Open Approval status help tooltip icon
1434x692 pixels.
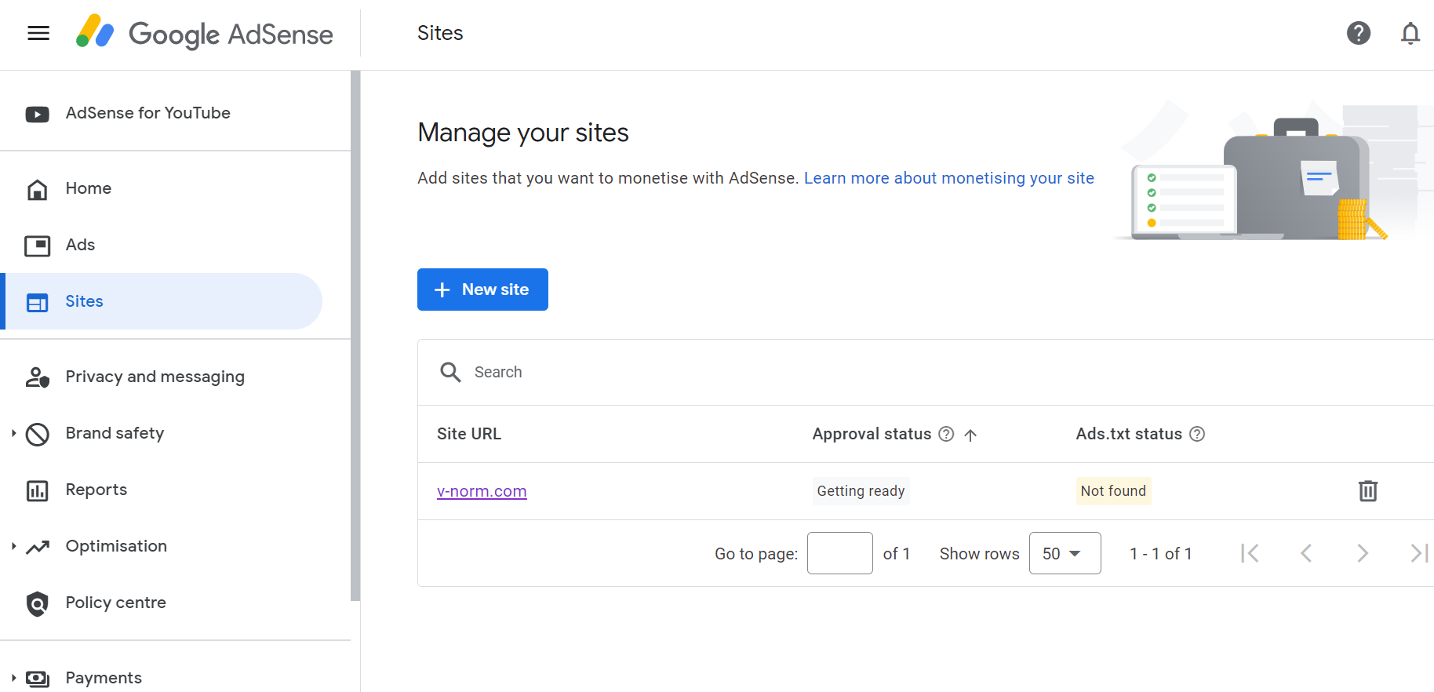point(946,434)
